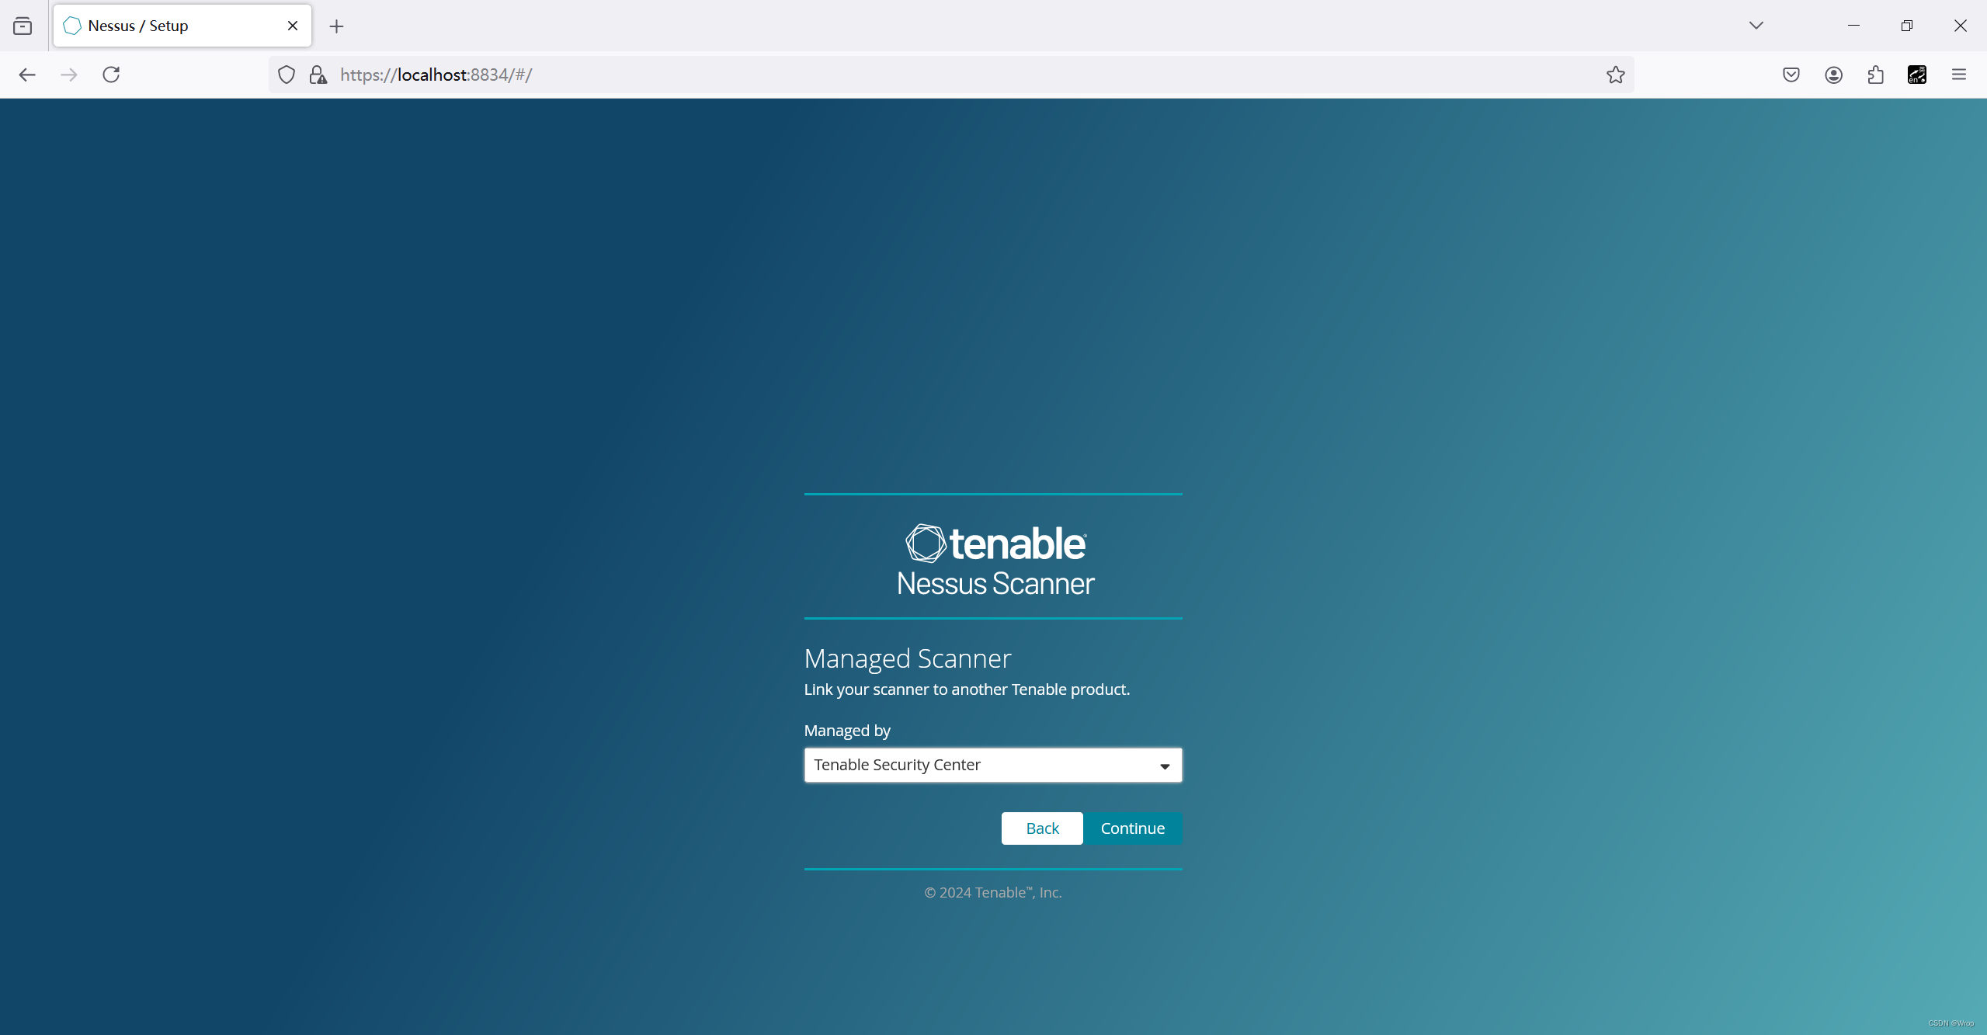
Task: Open the Firefox hamburger menu
Action: (x=1959, y=75)
